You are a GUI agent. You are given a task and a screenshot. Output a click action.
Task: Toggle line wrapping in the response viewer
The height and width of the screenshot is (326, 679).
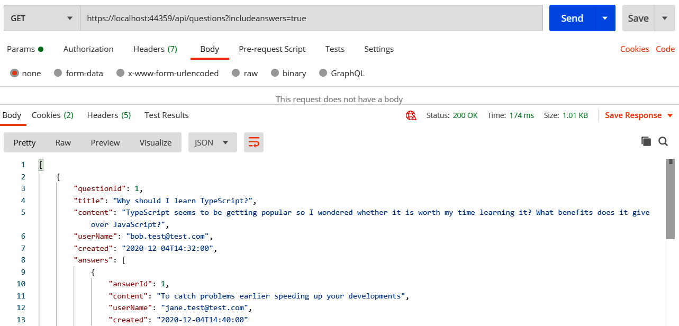click(x=254, y=142)
